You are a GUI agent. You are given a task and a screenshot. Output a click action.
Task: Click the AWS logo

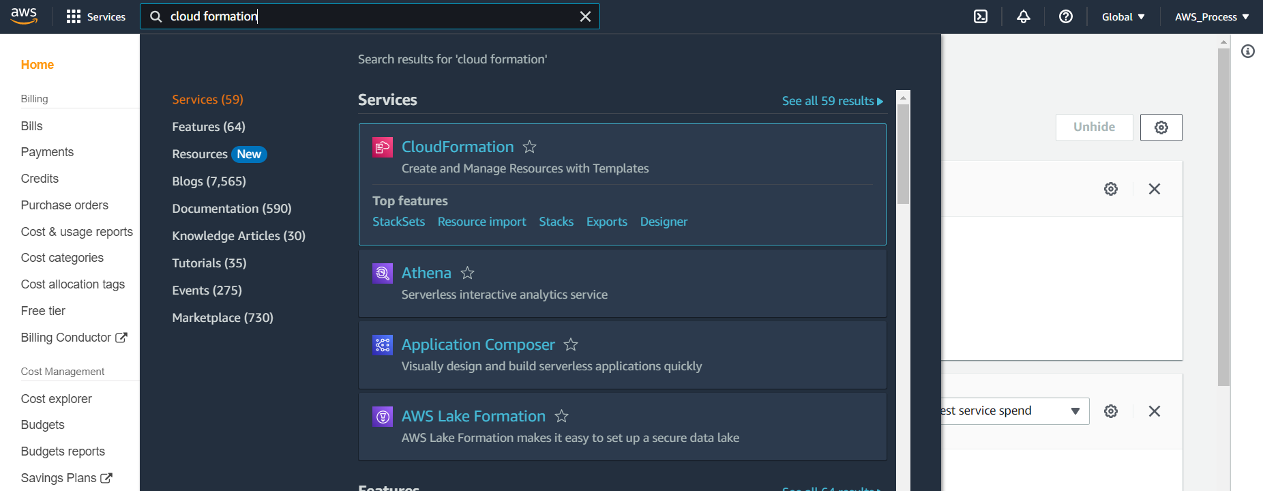point(24,16)
